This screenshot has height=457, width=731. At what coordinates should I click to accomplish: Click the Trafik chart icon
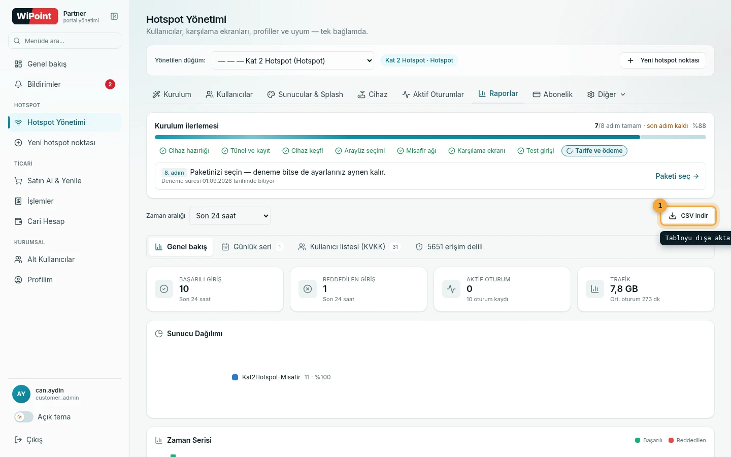point(595,289)
